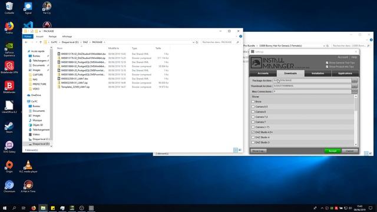The image size is (377, 212).
Task: Toggle Show Product Info Tips checkbox
Action: pyautogui.click(x=327, y=67)
